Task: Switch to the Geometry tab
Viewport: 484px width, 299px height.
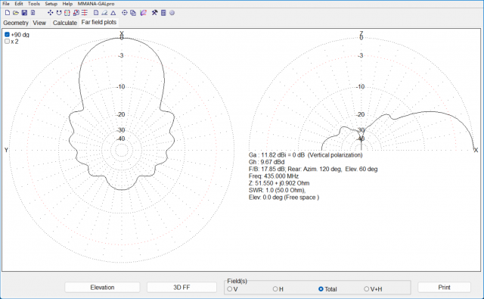Action: (16, 23)
